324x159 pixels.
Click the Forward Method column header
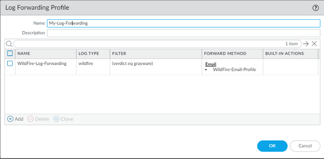(x=225, y=54)
